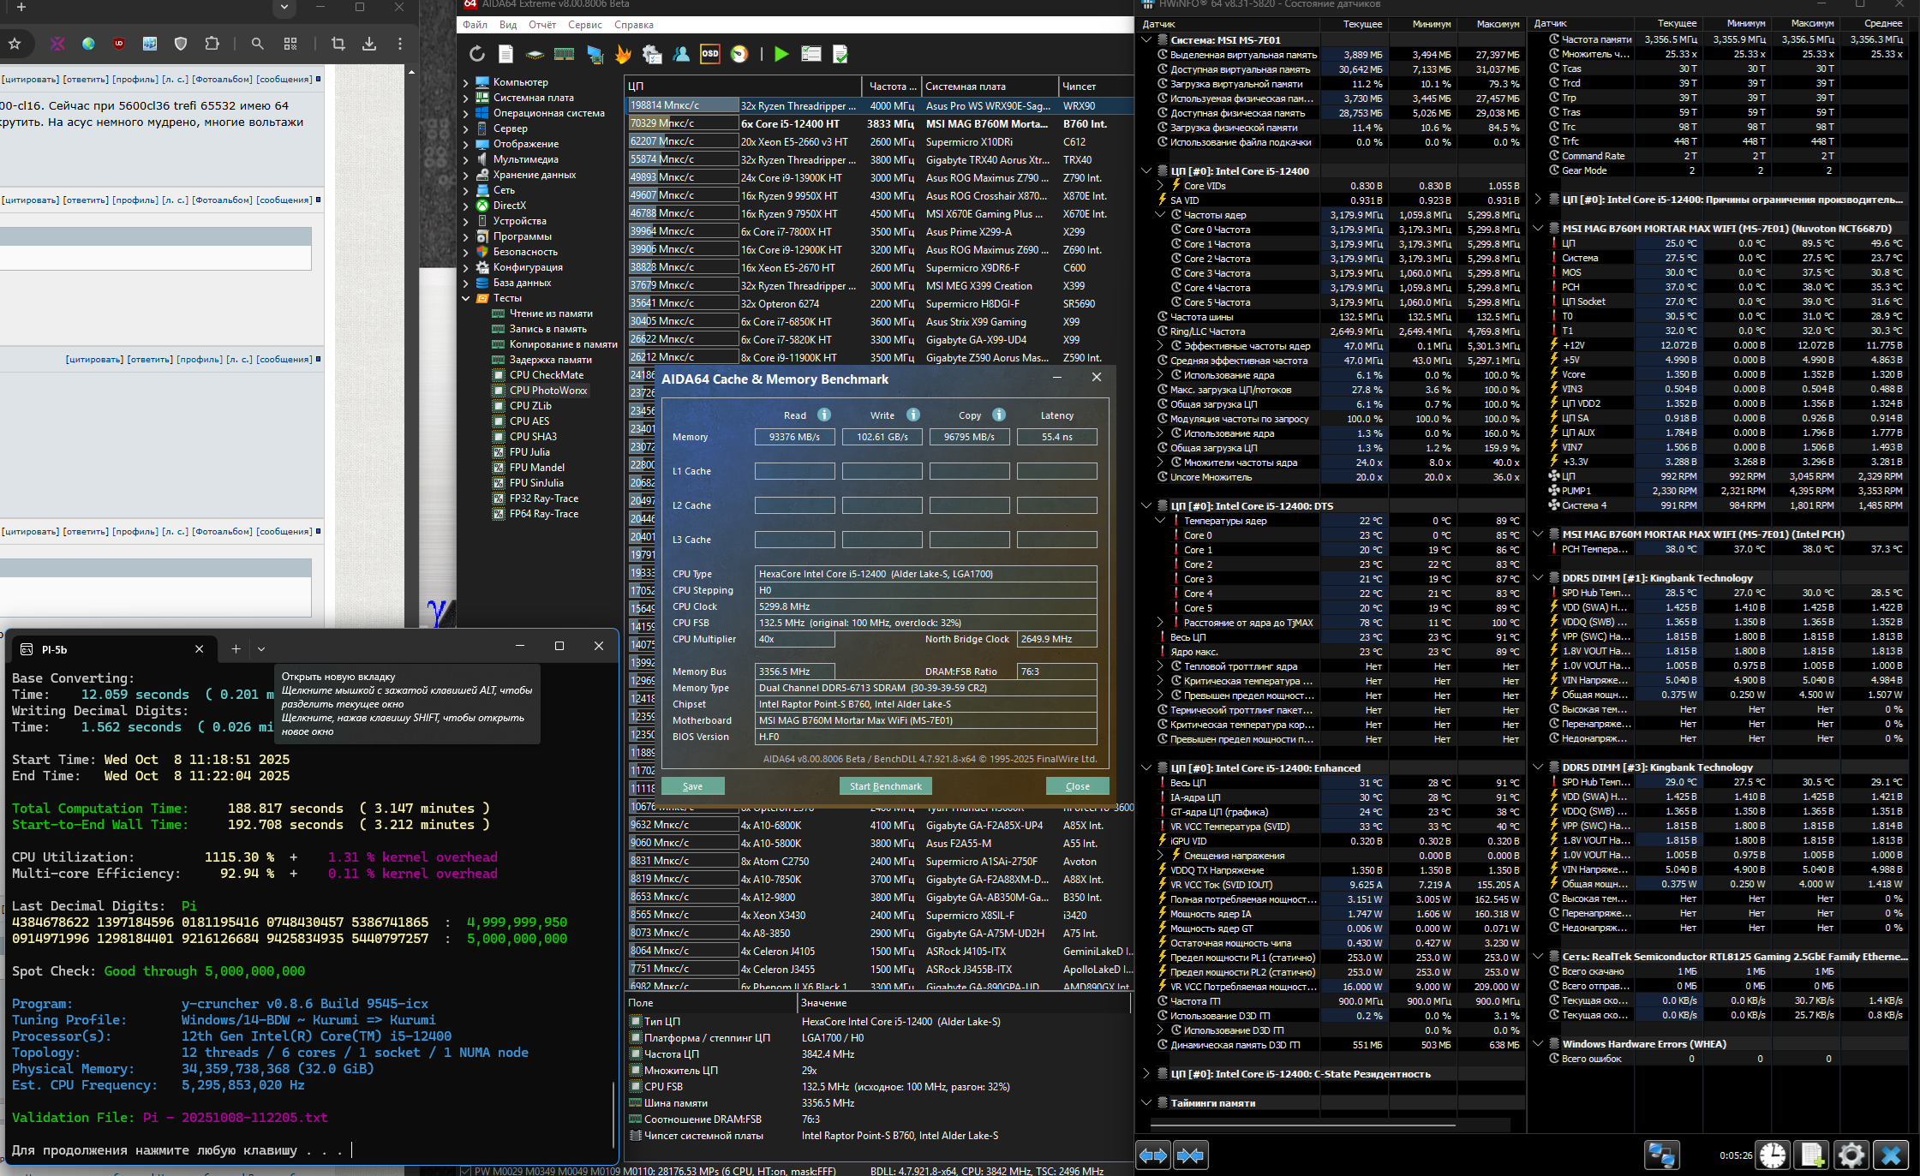
Task: Open HWiNFO sensor settings gear icon
Action: point(1851,1155)
